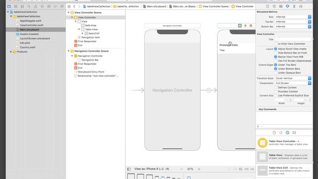The height and width of the screenshot is (179, 318).
Task: Zoom out the storyboard canvas
Action: 181,169
